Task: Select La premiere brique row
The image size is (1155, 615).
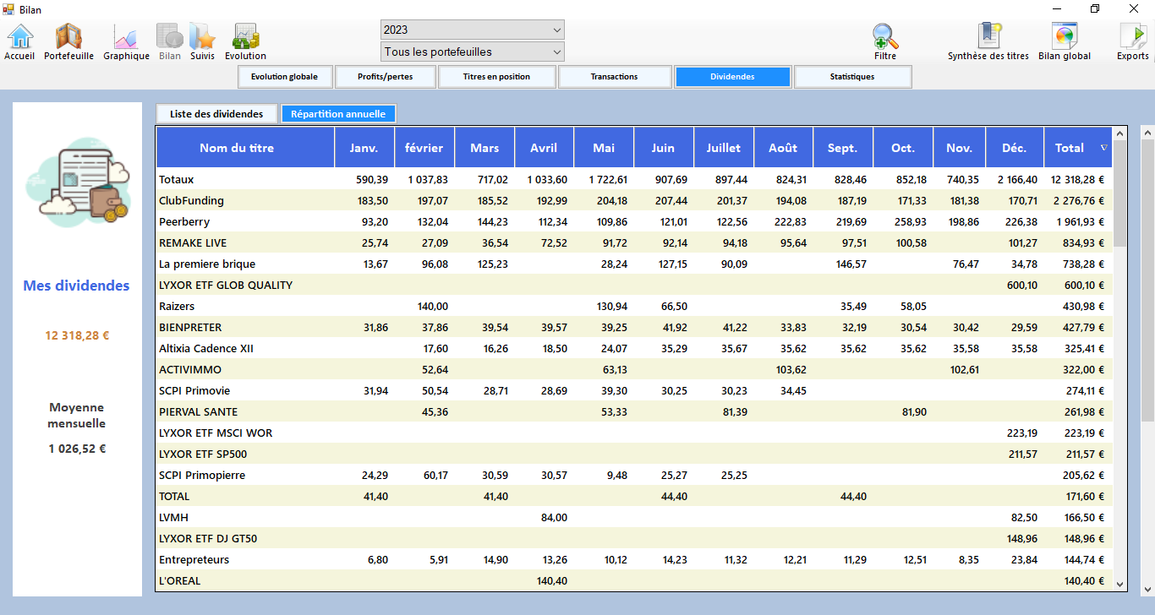Action: pyautogui.click(x=207, y=264)
